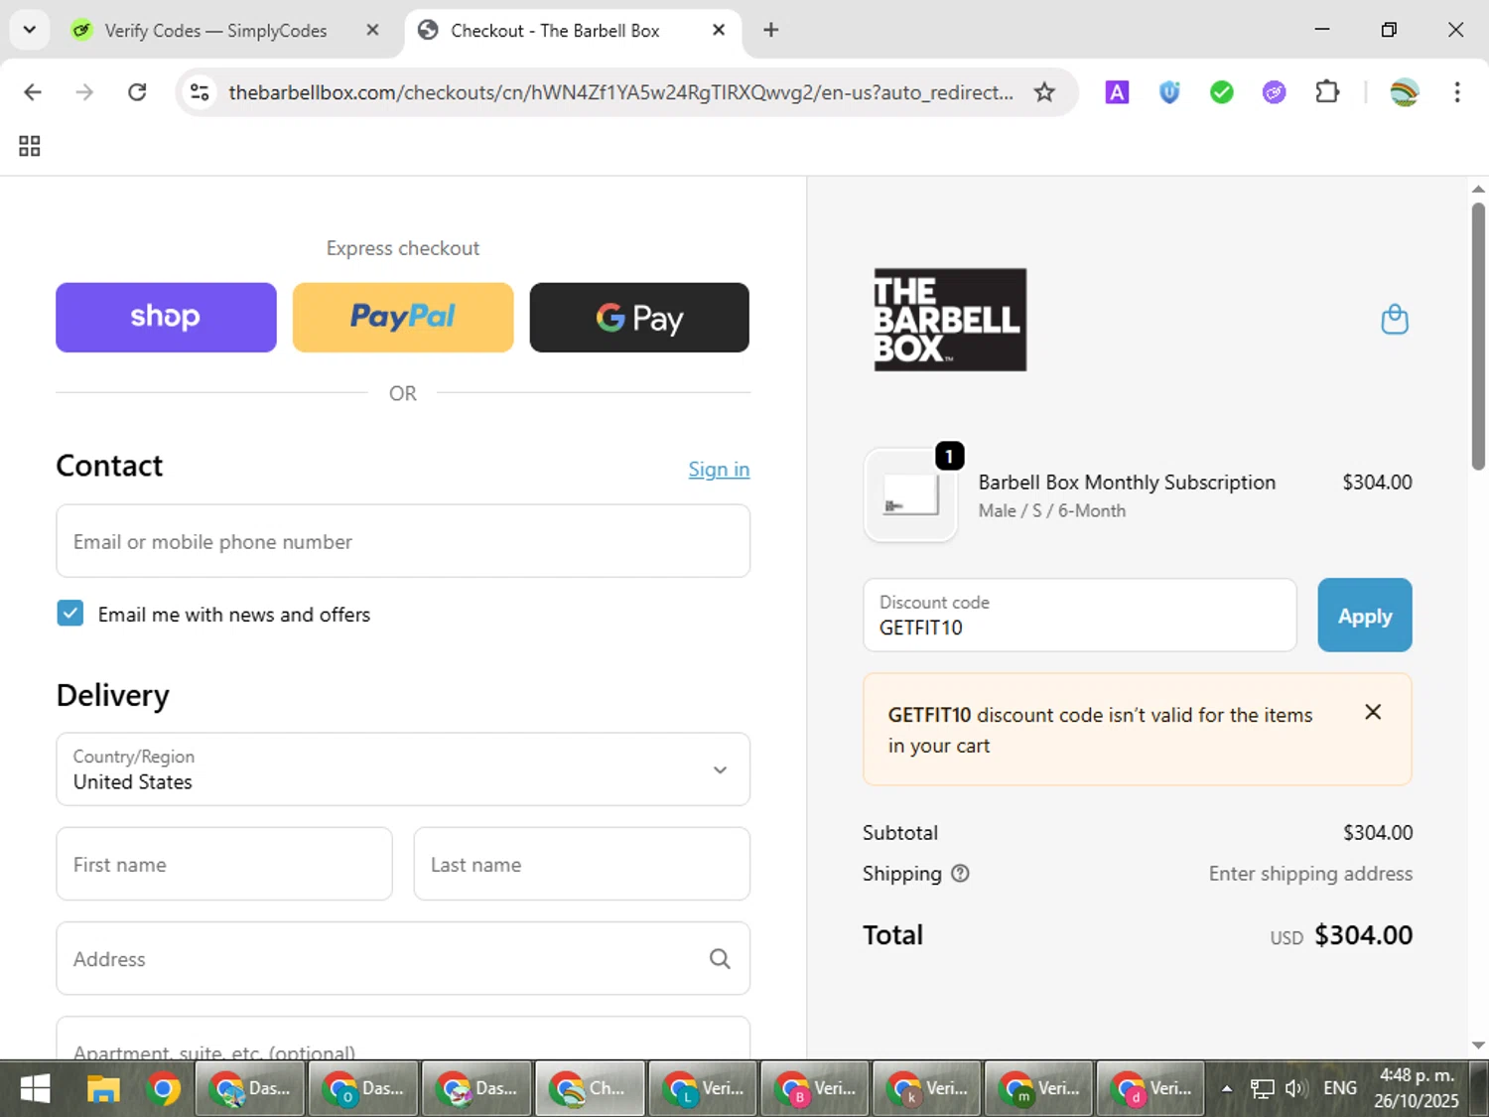Screen dimensions: 1489x1117
Task: Click the Barbell Box subscription product thumbnail
Action: (910, 494)
